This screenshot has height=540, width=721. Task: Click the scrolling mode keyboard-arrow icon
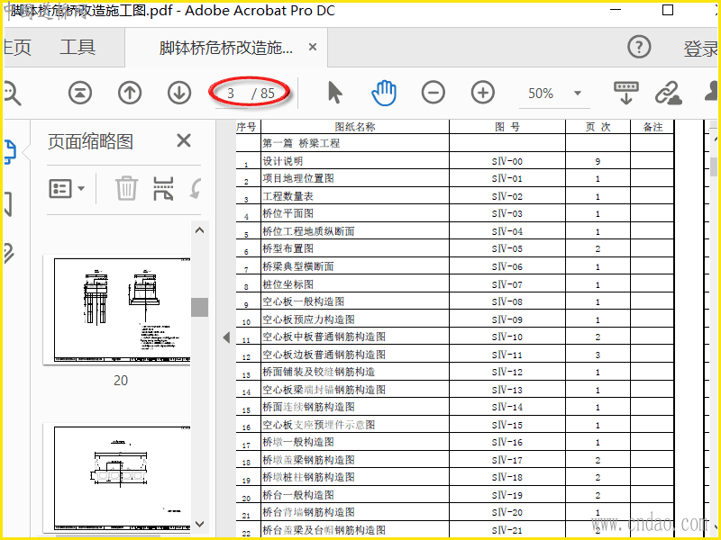pos(626,94)
